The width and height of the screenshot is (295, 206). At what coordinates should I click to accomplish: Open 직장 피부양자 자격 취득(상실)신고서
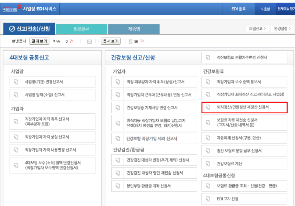(x=154, y=82)
